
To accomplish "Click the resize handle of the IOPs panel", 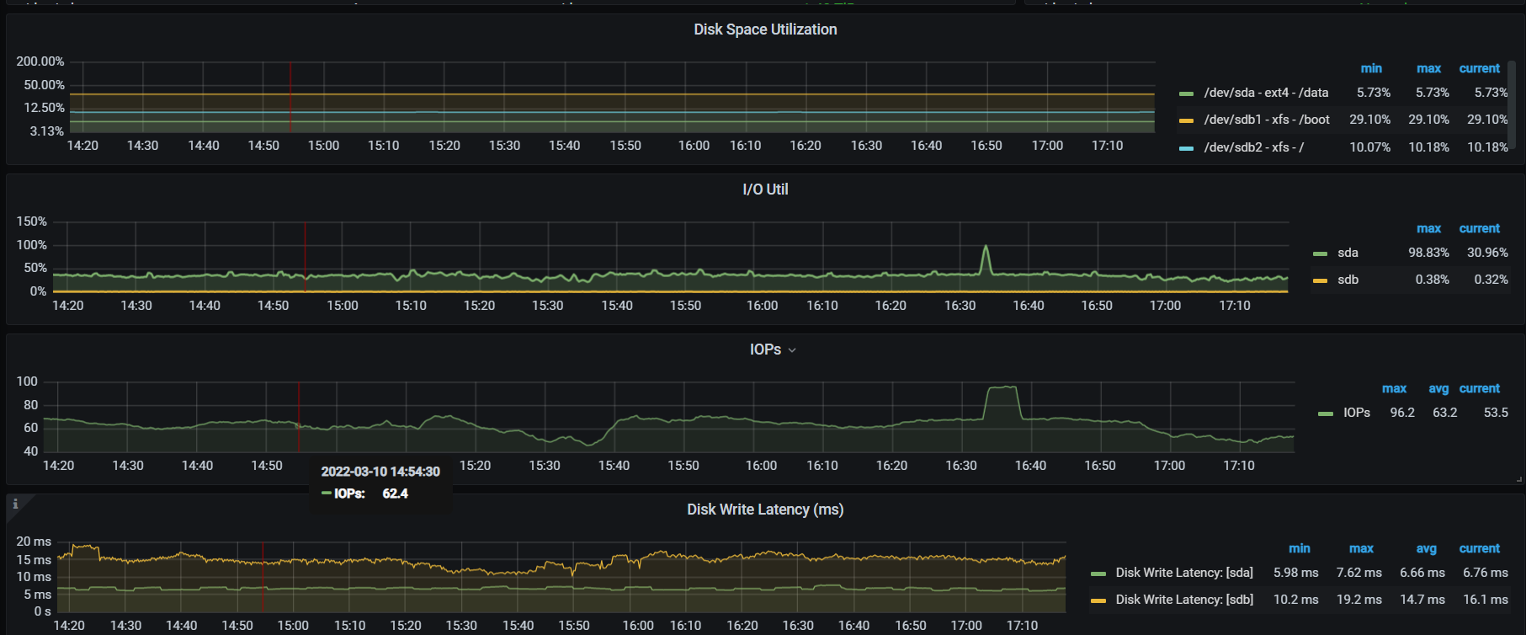I will point(1518,479).
